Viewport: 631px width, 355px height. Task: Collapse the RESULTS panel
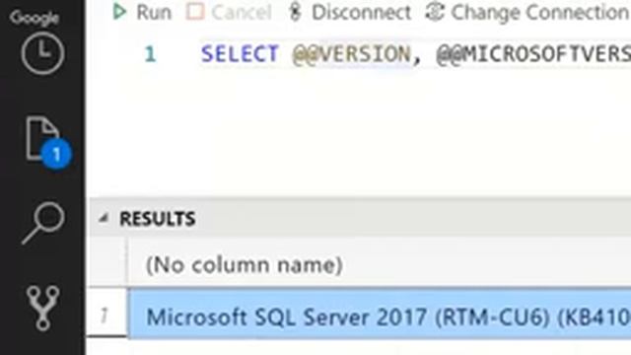pyautogui.click(x=104, y=218)
